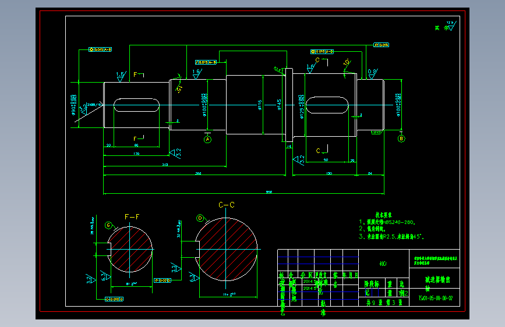
Task: Click the datum D marker on C-C section
Action: click(200, 218)
